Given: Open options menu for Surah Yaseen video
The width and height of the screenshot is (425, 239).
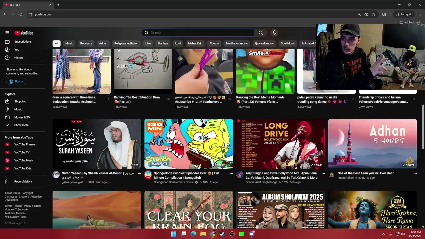Looking at the screenshot, I should tap(139, 173).
